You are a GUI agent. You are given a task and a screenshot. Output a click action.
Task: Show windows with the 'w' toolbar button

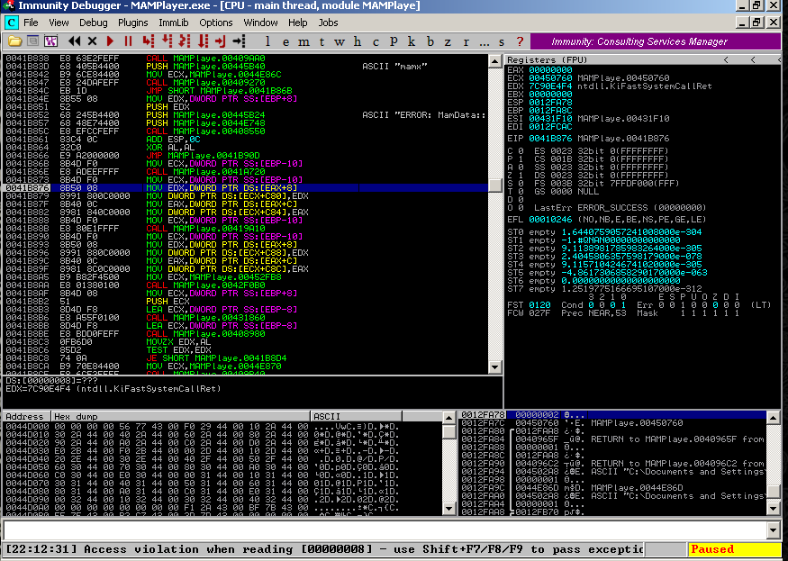tap(340, 41)
